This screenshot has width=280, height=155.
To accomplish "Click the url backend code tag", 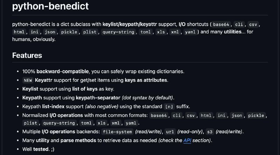I will coord(170,132).
